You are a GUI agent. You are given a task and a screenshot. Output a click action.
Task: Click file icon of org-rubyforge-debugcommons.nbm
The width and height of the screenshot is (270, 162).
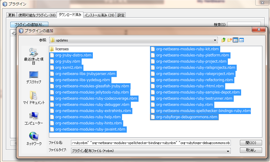coord(153,117)
